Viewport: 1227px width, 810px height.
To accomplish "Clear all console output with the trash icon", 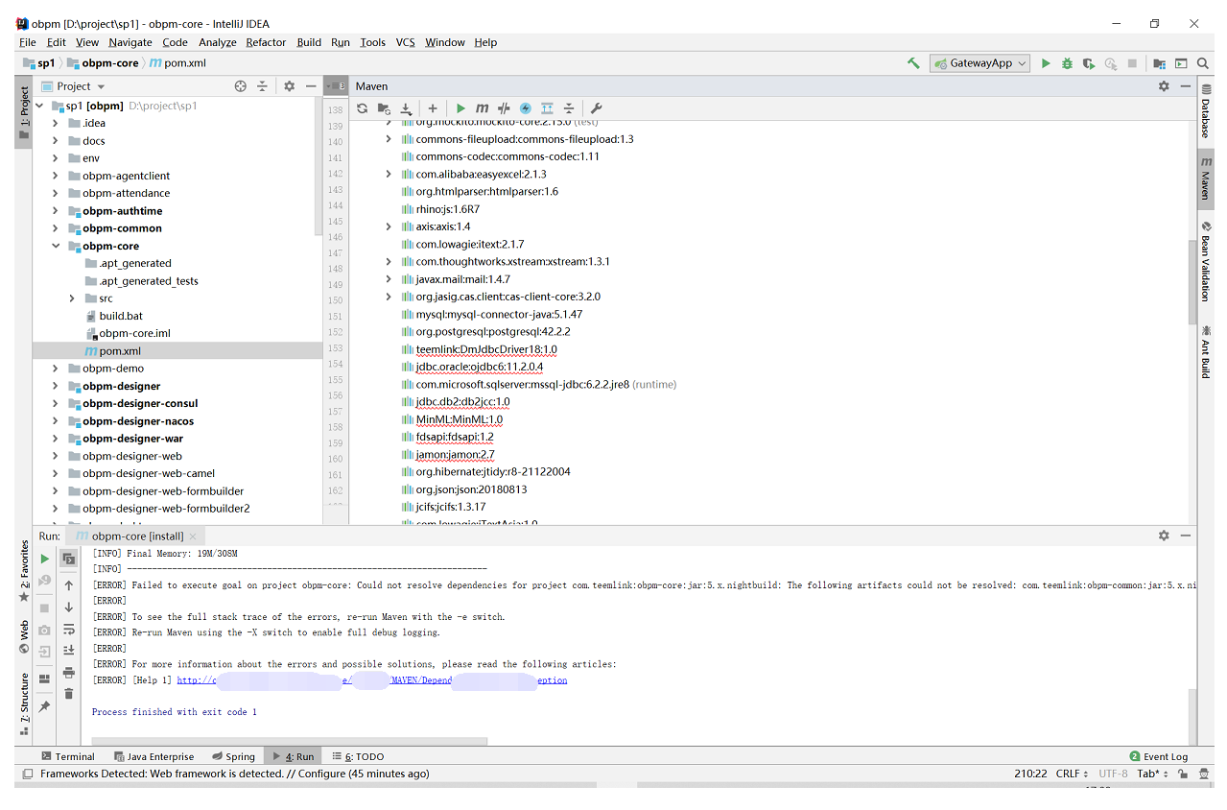I will (x=69, y=693).
